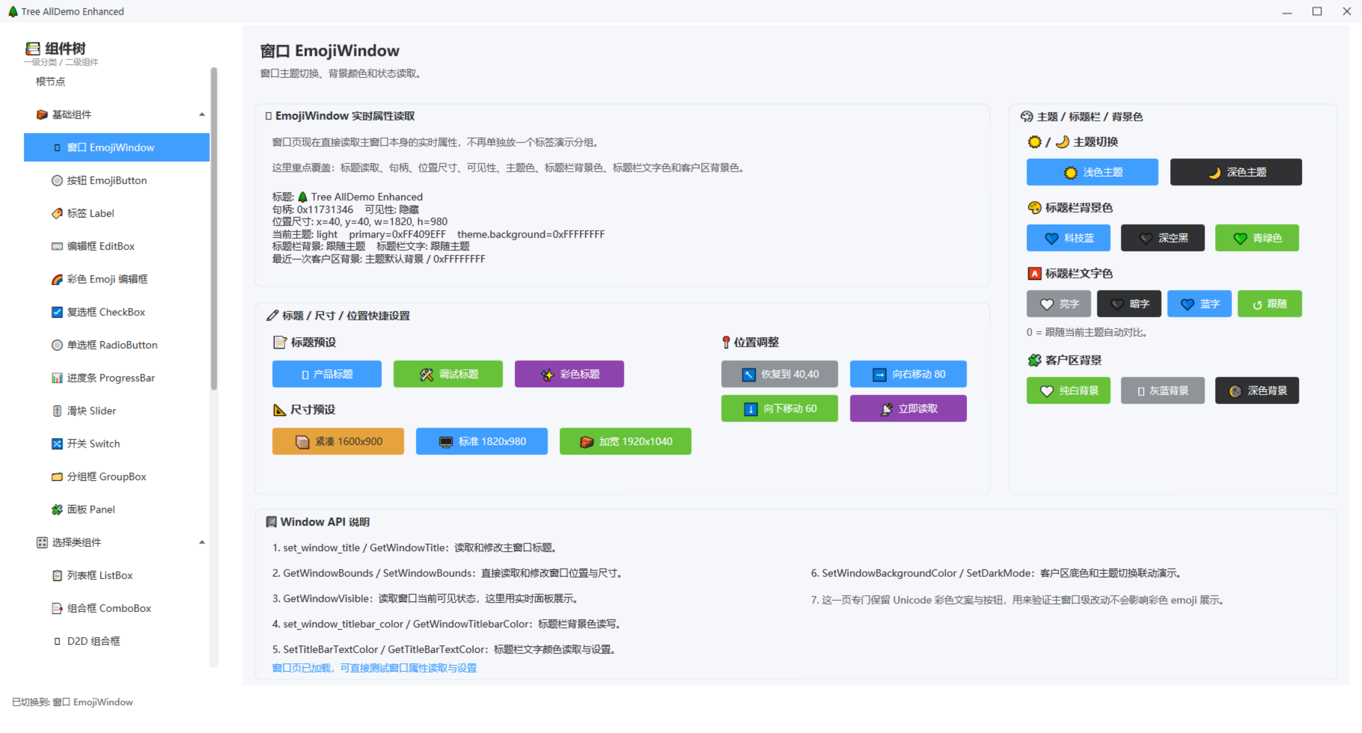The height and width of the screenshot is (733, 1362).
Task: Click the Switch item icon in sidebar
Action: pyautogui.click(x=56, y=444)
